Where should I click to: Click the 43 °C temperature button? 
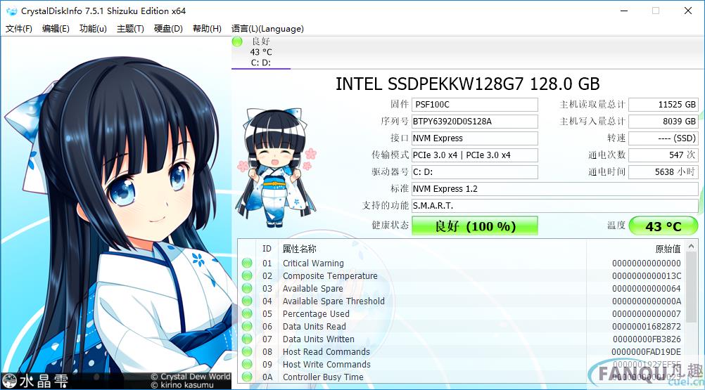pyautogui.click(x=663, y=226)
